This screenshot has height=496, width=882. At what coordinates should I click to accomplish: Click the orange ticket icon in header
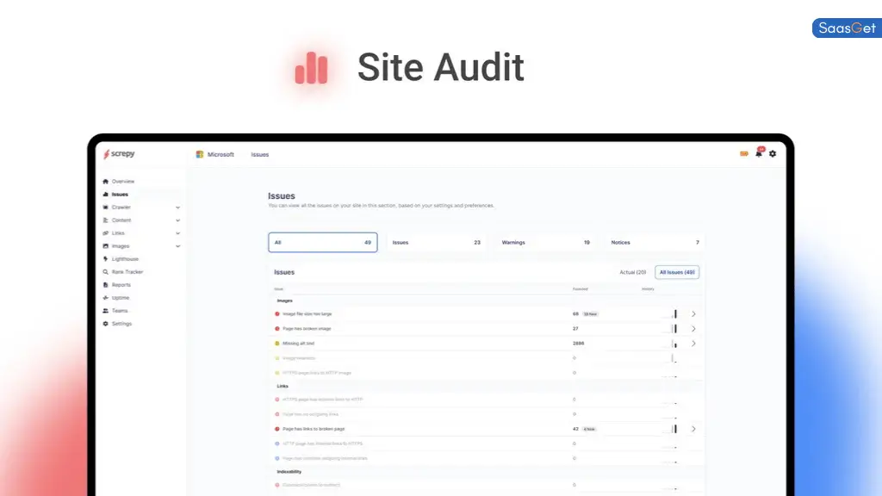[743, 153]
